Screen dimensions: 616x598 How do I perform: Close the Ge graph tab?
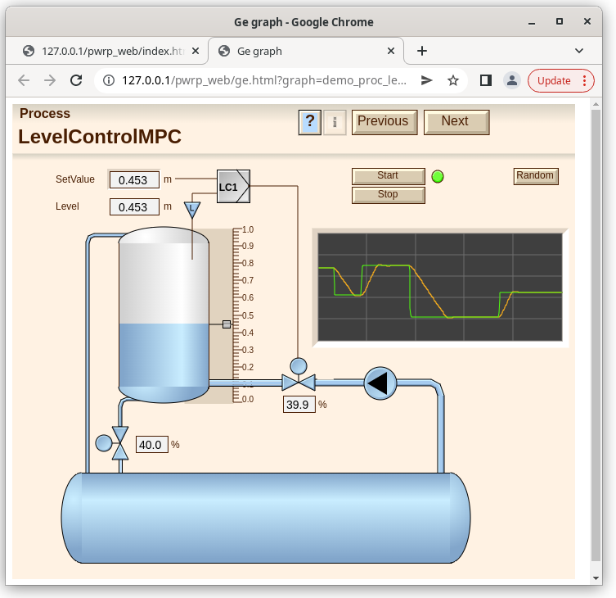click(x=391, y=51)
